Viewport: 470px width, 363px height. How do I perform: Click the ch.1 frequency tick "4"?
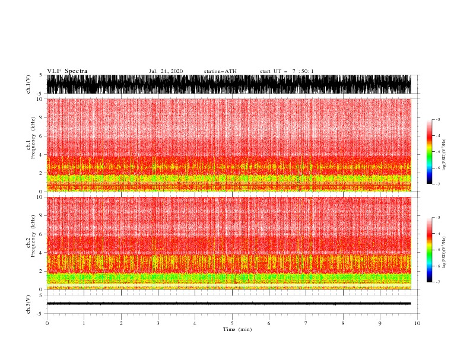41,155
